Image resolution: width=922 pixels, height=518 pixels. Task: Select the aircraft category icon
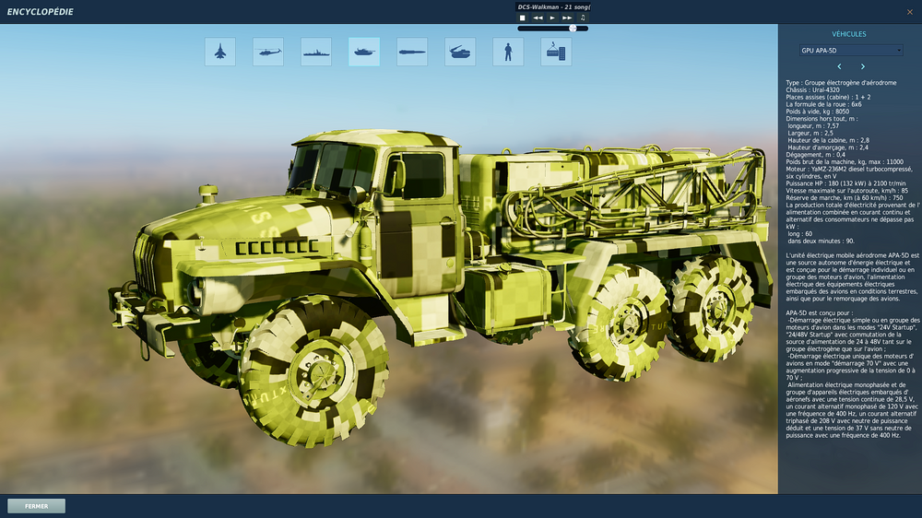(x=220, y=52)
